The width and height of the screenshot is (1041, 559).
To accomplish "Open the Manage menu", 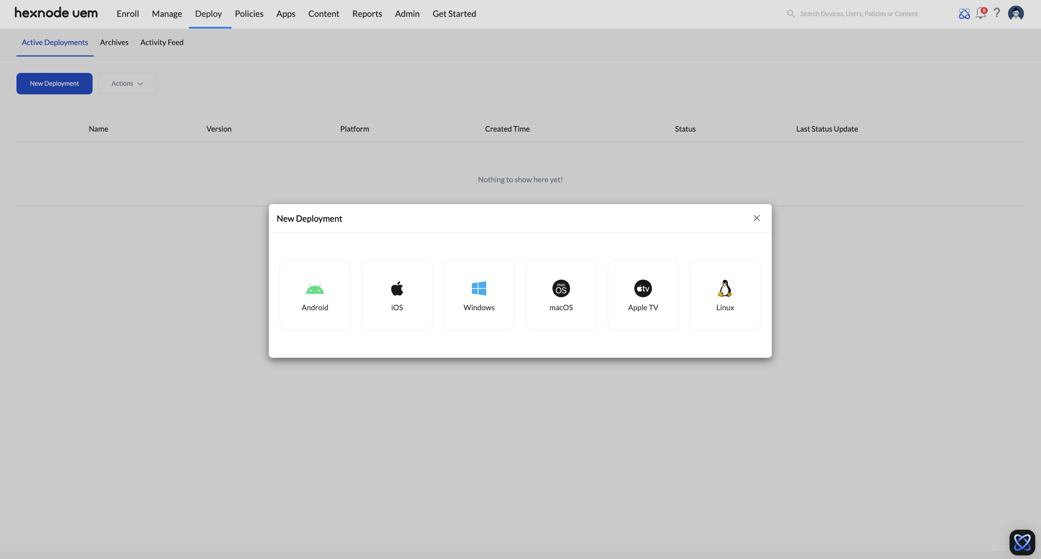I will (x=167, y=14).
